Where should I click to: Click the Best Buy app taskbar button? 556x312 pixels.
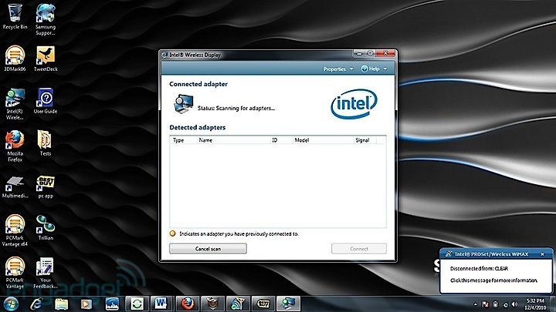tap(263, 304)
